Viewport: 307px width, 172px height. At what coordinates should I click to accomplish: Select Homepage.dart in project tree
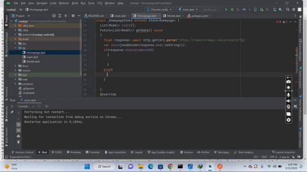click(36, 53)
